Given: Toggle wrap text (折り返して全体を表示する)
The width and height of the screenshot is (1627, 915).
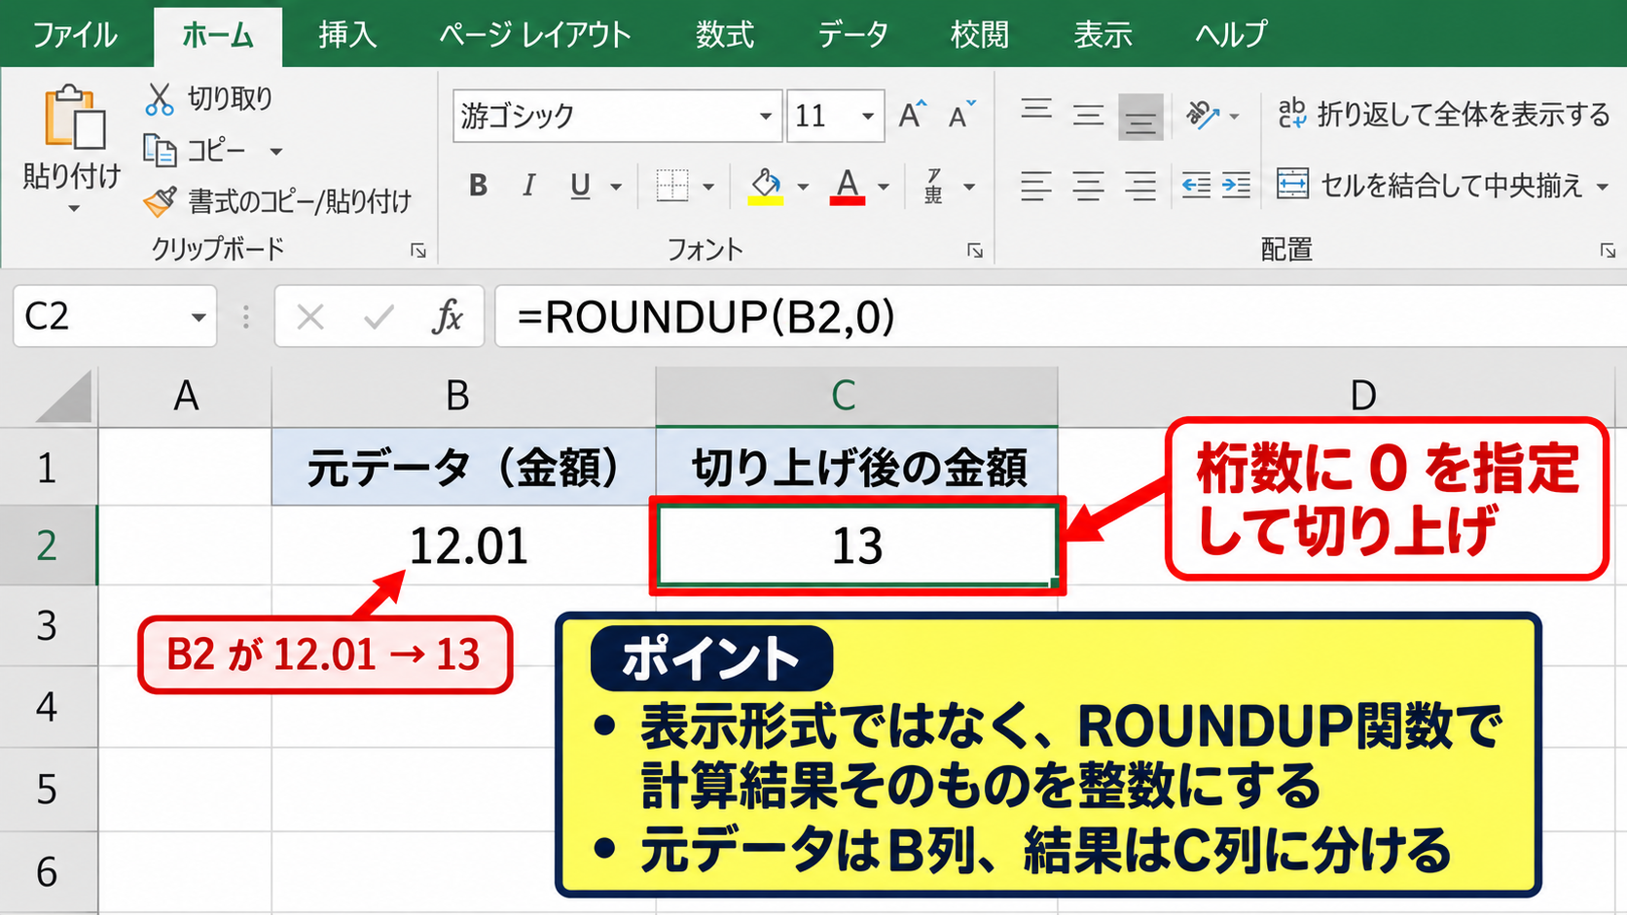Looking at the screenshot, I should pos(1443,115).
